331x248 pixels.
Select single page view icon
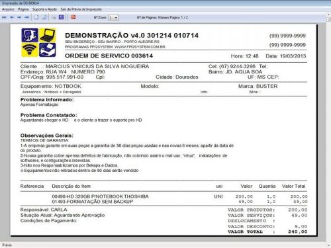[x=36, y=17]
